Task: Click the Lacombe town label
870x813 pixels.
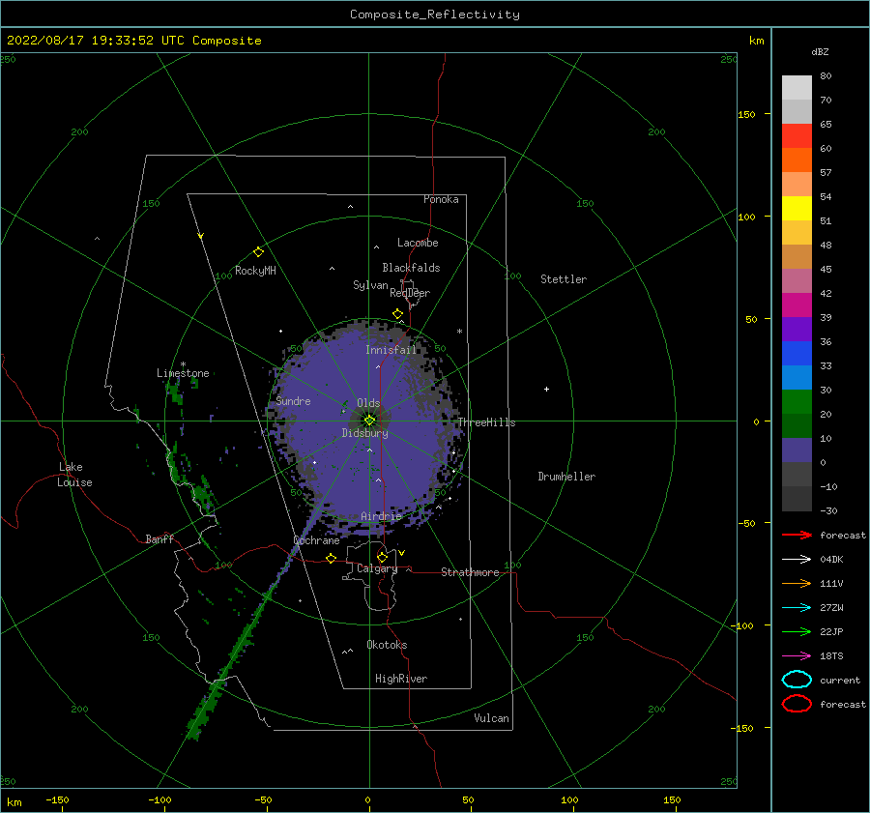Action: (x=418, y=243)
